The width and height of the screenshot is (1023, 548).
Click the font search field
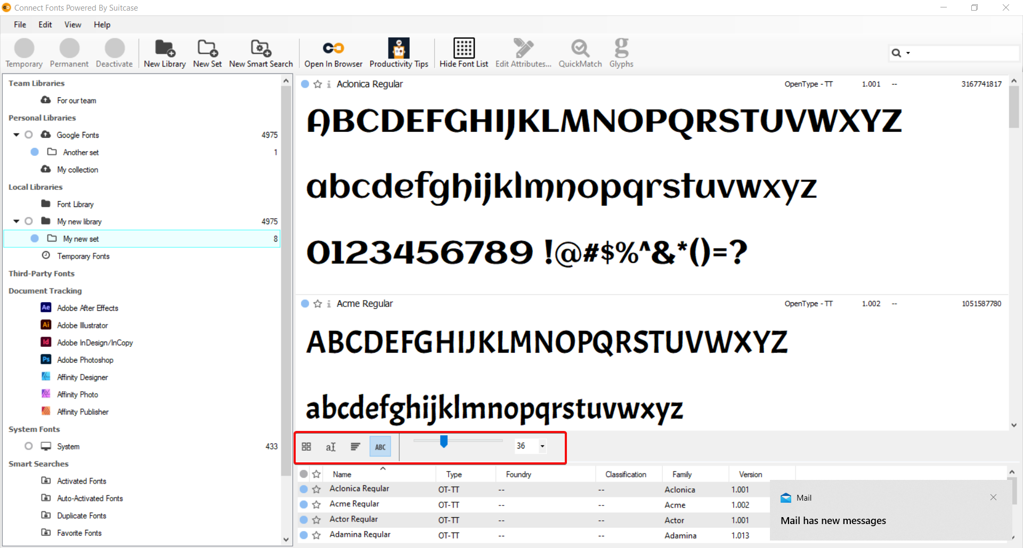[964, 53]
